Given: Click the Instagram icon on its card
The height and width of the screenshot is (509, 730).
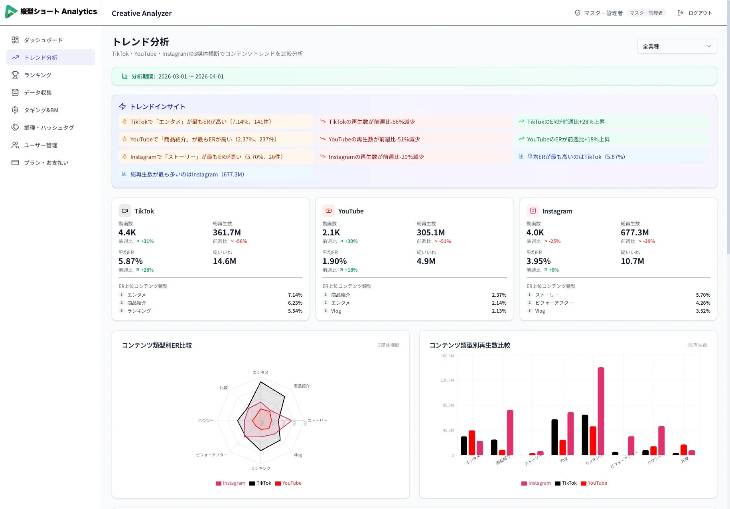Looking at the screenshot, I should (x=533, y=211).
